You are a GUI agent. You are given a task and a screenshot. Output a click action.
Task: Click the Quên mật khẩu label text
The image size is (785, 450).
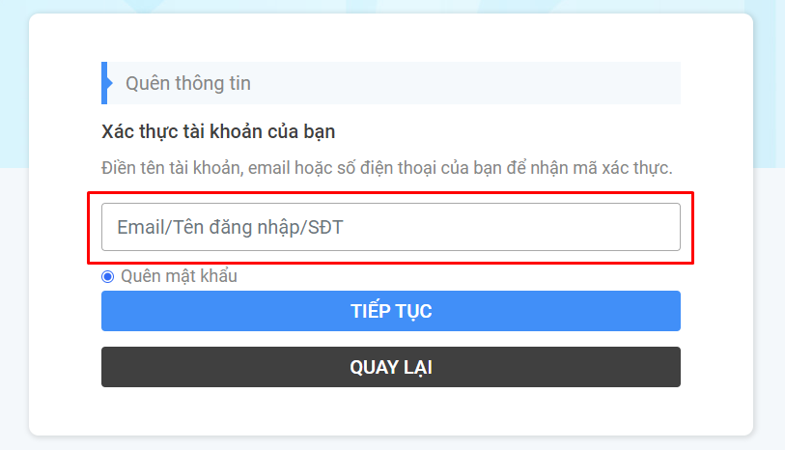tap(180, 276)
